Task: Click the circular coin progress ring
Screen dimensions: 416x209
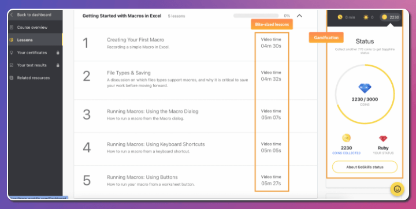Action: [x=365, y=94]
